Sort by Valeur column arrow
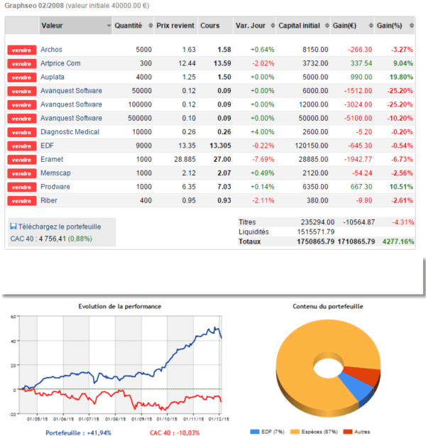This screenshot has width=426, height=436. [x=108, y=26]
